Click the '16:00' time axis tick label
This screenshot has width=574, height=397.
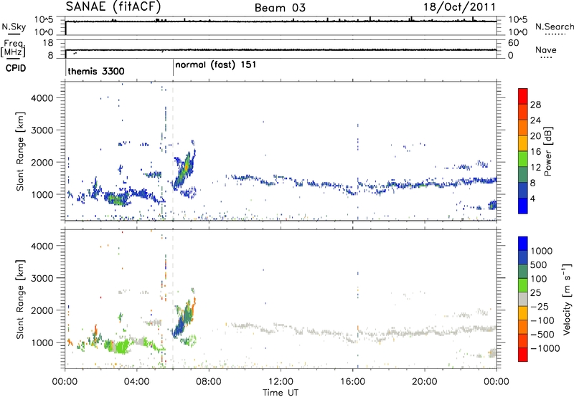click(352, 382)
